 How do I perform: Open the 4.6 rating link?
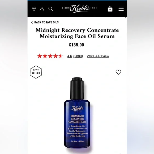(x=70, y=56)
